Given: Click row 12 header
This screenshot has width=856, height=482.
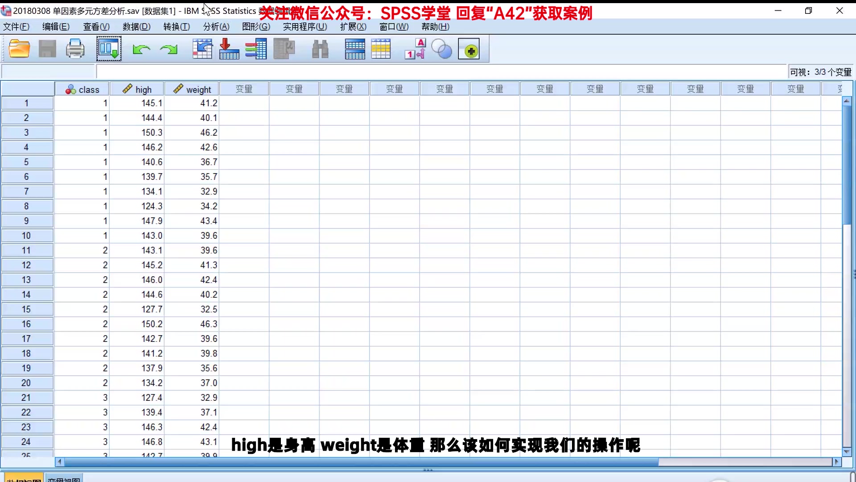Looking at the screenshot, I should tap(26, 265).
